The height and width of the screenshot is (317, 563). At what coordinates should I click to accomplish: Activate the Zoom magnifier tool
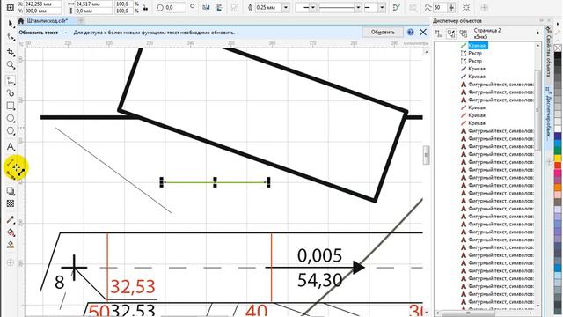tap(11, 65)
